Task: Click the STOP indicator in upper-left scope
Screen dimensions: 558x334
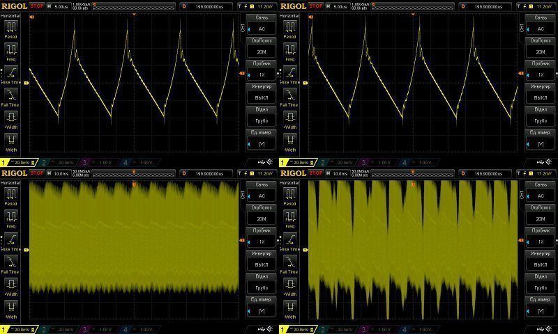Action: tap(37, 6)
